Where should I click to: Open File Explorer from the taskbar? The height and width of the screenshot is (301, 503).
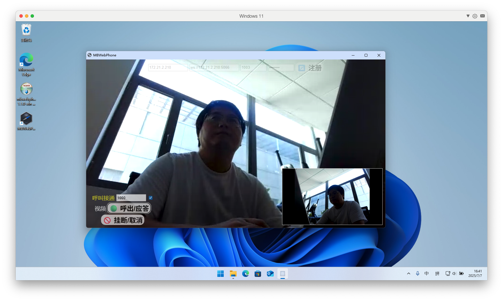click(233, 274)
